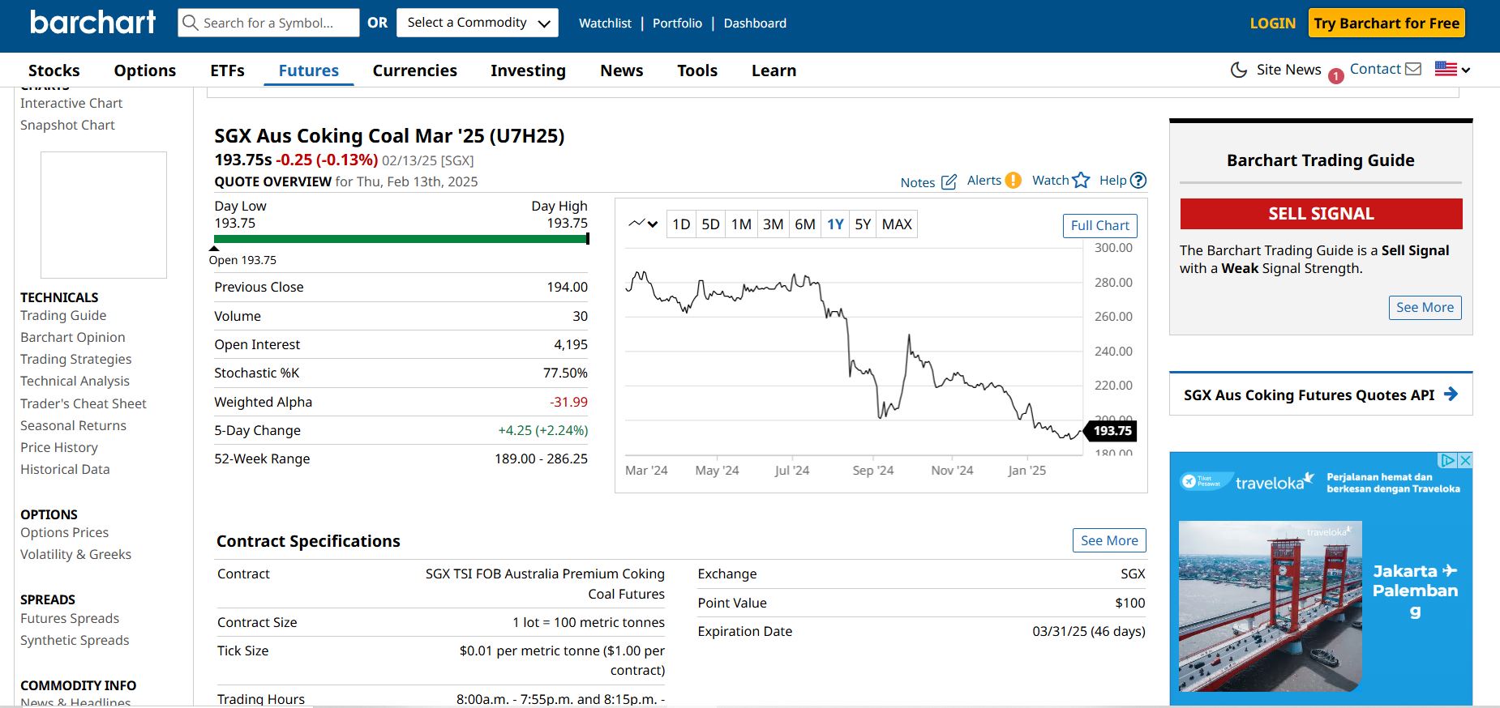Focus the Search for a Symbol field

coord(268,23)
